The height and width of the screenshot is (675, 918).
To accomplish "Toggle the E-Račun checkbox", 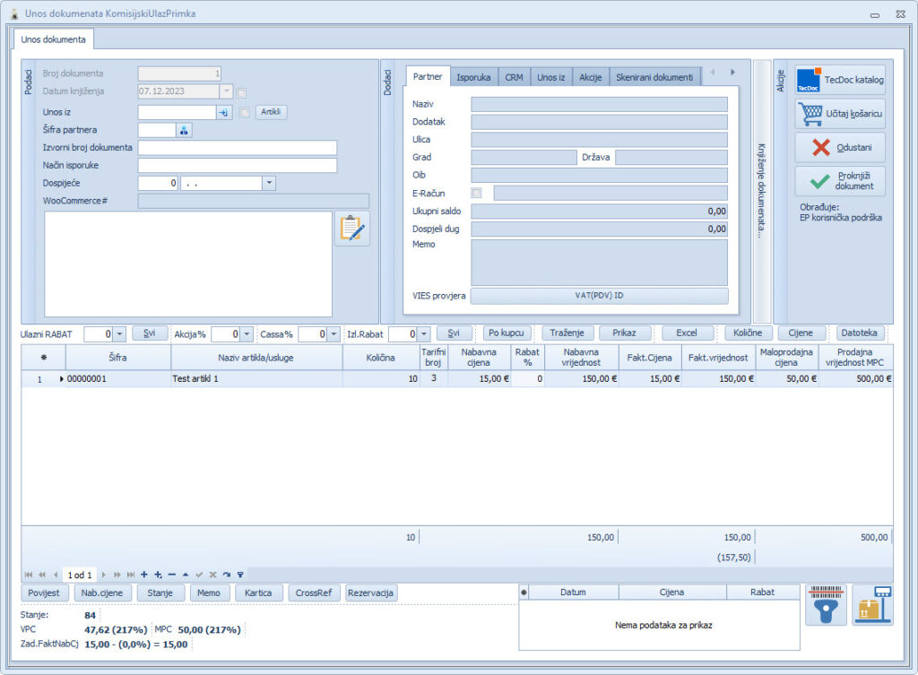I will tap(476, 193).
